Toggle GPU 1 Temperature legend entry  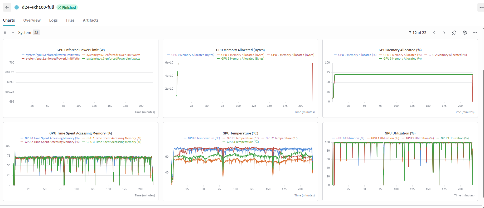pyautogui.click(x=241, y=138)
